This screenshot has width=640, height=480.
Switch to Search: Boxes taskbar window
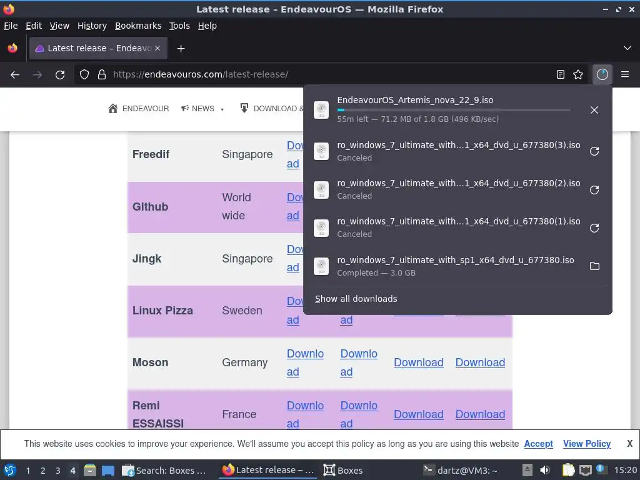(164, 470)
